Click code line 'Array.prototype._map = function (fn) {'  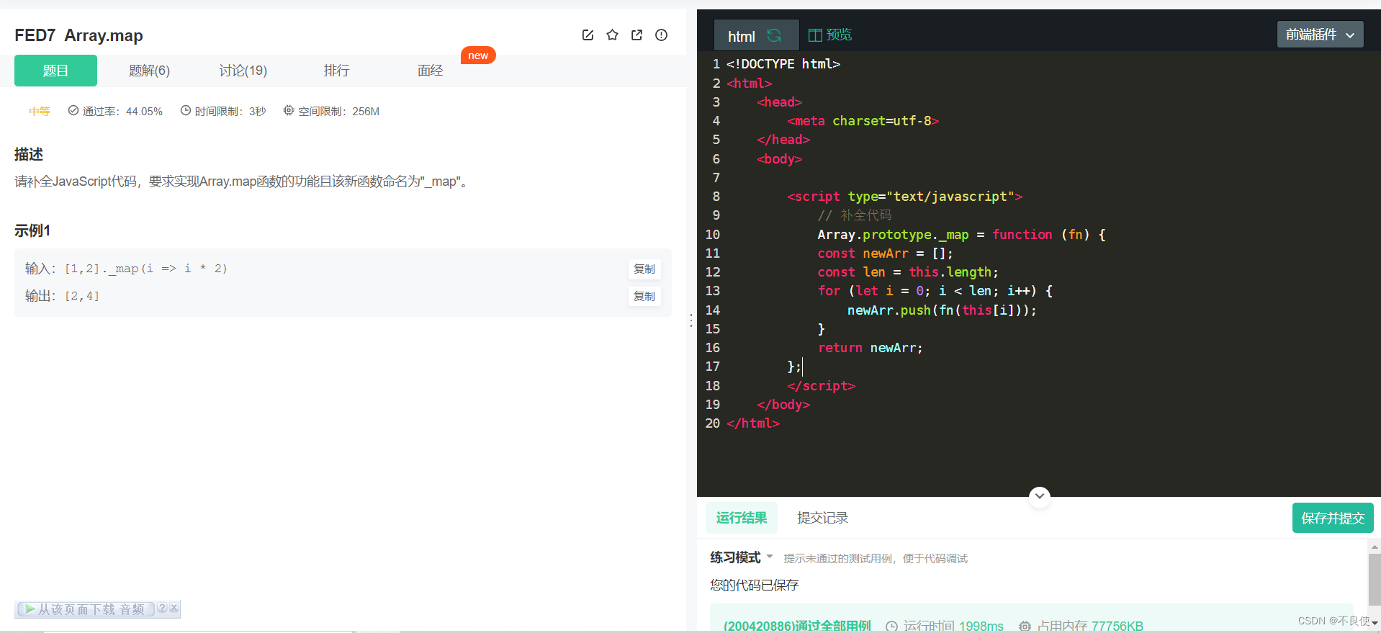[961, 235]
